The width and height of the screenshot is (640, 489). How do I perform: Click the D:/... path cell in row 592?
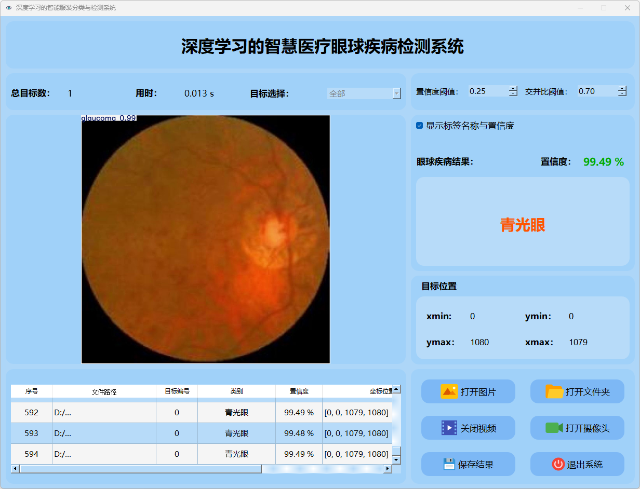pyautogui.click(x=104, y=412)
